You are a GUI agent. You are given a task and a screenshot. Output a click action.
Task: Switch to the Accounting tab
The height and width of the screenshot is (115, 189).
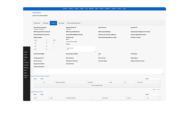(x=61, y=23)
